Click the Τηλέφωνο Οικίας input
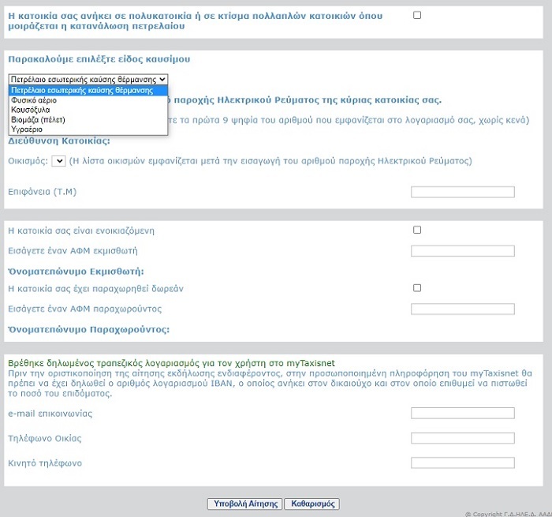This screenshot has height=517, width=552. [x=463, y=438]
